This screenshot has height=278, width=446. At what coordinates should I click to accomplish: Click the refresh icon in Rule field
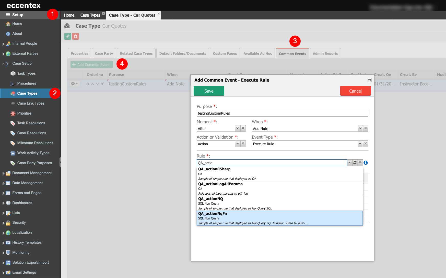point(355,163)
